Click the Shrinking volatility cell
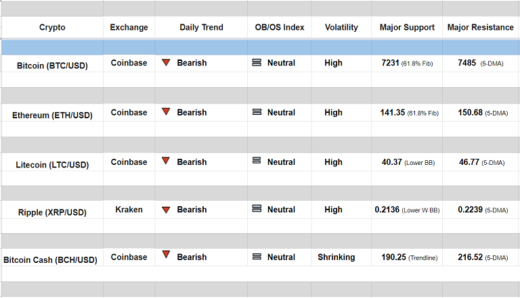Image resolution: width=520 pixels, height=298 pixels. tap(336, 257)
